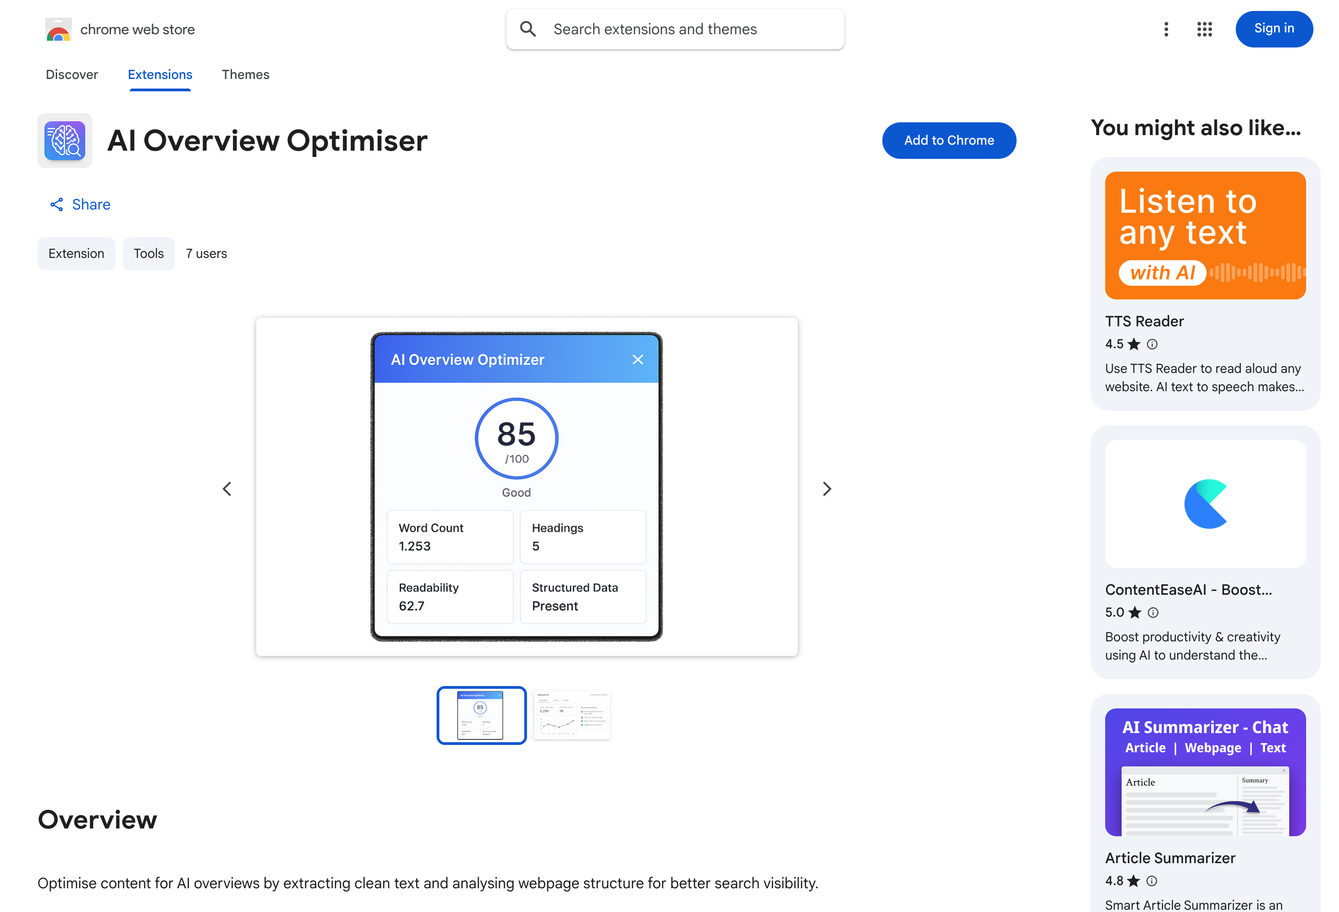The image size is (1339, 912).
Task: Click the 85 /100 score circle
Action: 516,439
